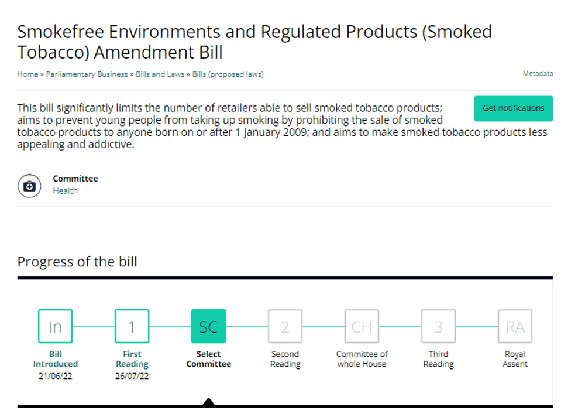Open Bills (proposed laws) breadcrumb link
Screen dimensions: 585x417
tap(228, 74)
